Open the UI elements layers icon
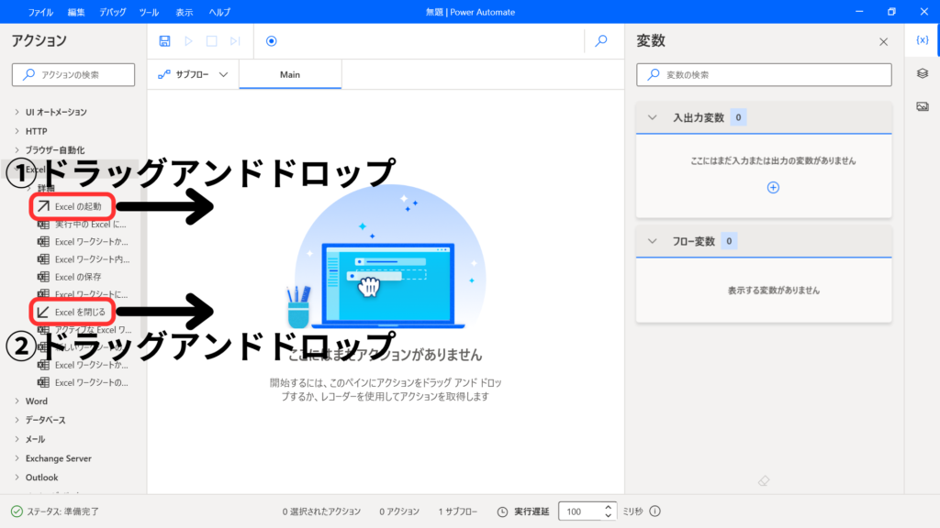The height and width of the screenshot is (528, 940). tap(922, 73)
